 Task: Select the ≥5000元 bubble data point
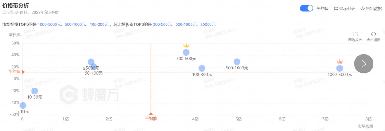(91, 62)
